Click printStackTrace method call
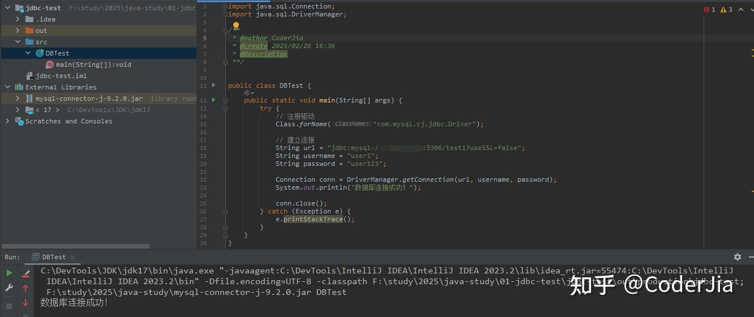Screen dimensions: 754x317 click(313, 219)
